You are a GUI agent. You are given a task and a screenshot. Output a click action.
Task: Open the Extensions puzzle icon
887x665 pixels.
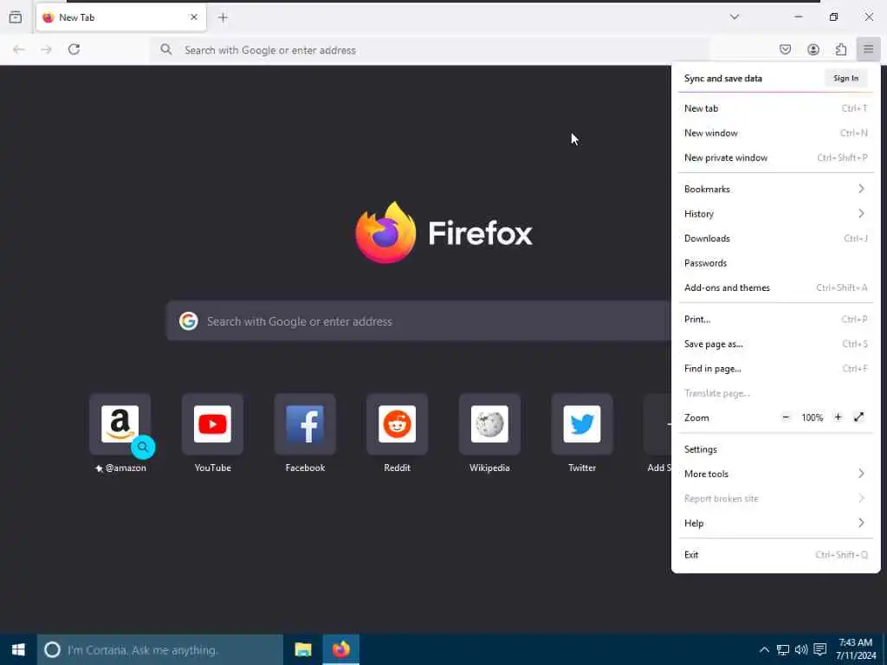(x=841, y=49)
